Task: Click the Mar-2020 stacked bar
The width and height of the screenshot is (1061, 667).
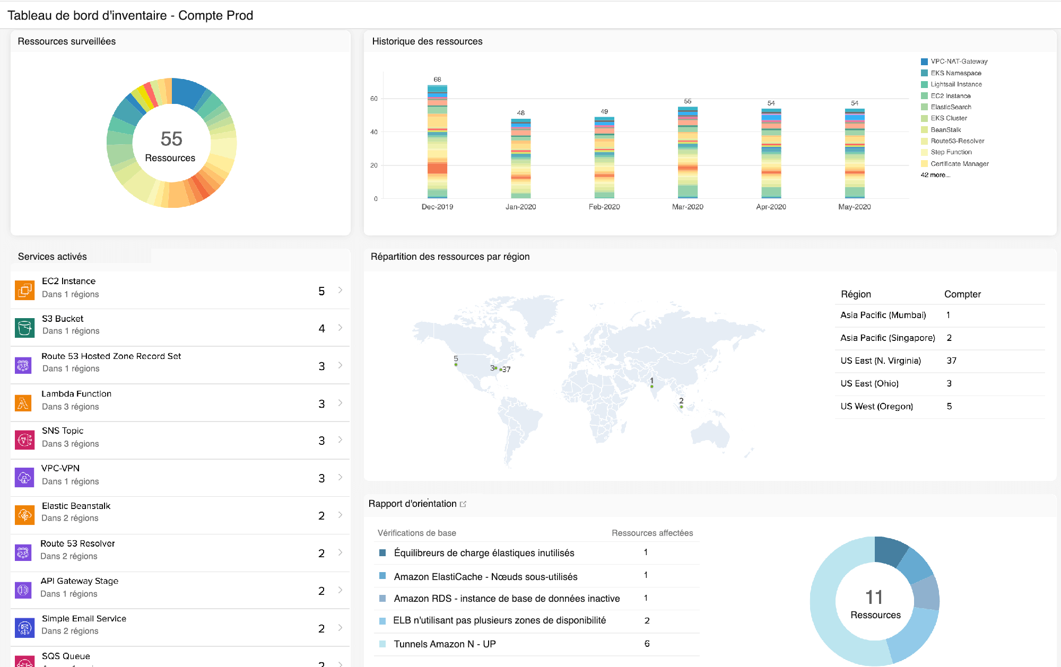Action: tap(688, 153)
